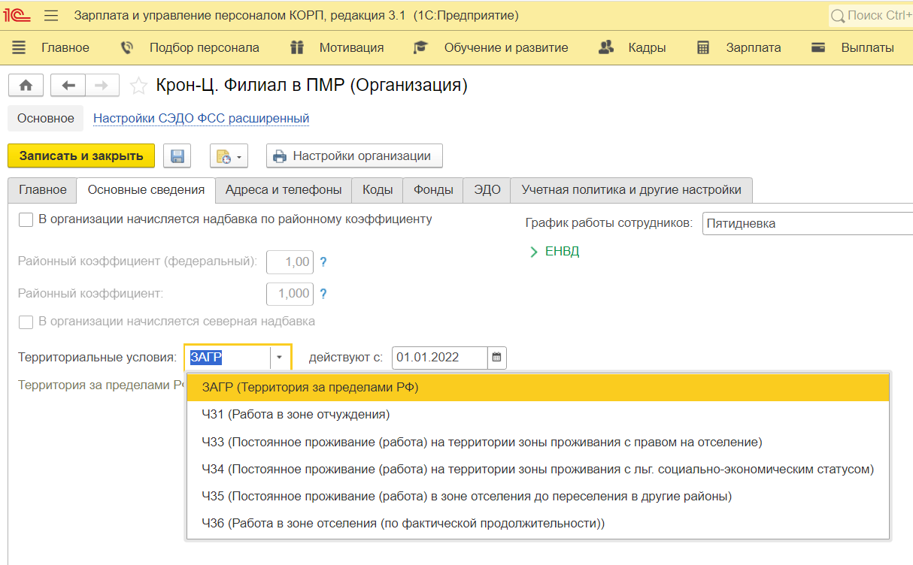Open Настройки СЭДО ФСС расширенный link
Screen dimensions: 913x565
201,118
